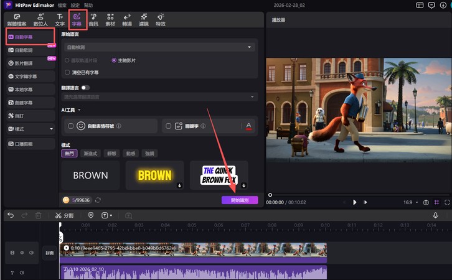The image size is (452, 280).
Task: Select the 強調 style category
Action: point(149,154)
